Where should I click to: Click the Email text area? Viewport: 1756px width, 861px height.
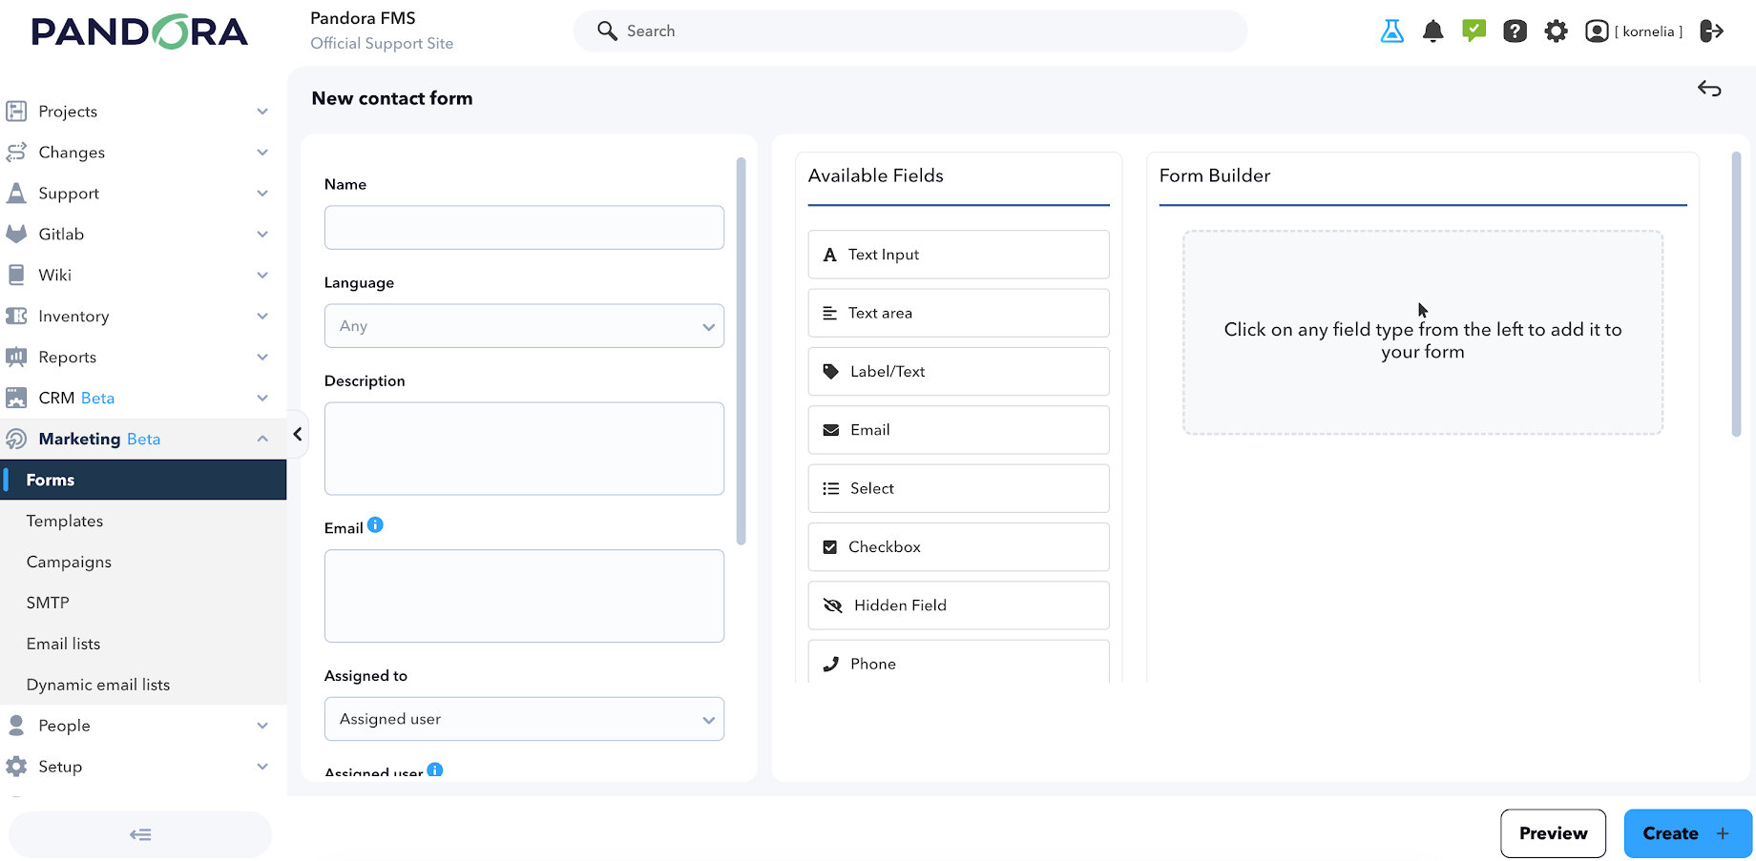click(x=524, y=596)
